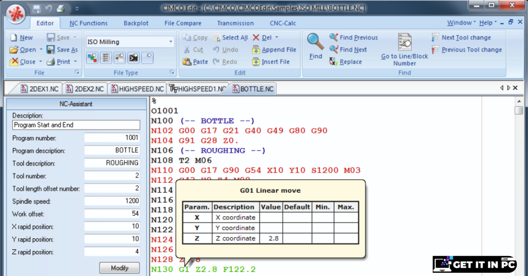Open the File Type group dialog launcher
Image resolution: width=528 pixels, height=276 pixels.
tap(172, 72)
